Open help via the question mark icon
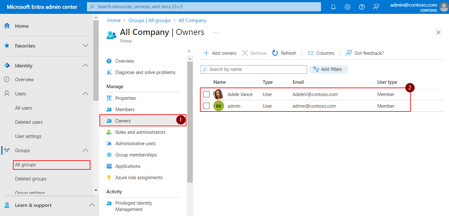The height and width of the screenshot is (216, 449). tap(361, 7)
